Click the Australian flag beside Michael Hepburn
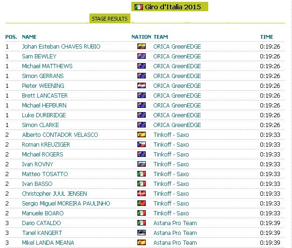 (142, 105)
